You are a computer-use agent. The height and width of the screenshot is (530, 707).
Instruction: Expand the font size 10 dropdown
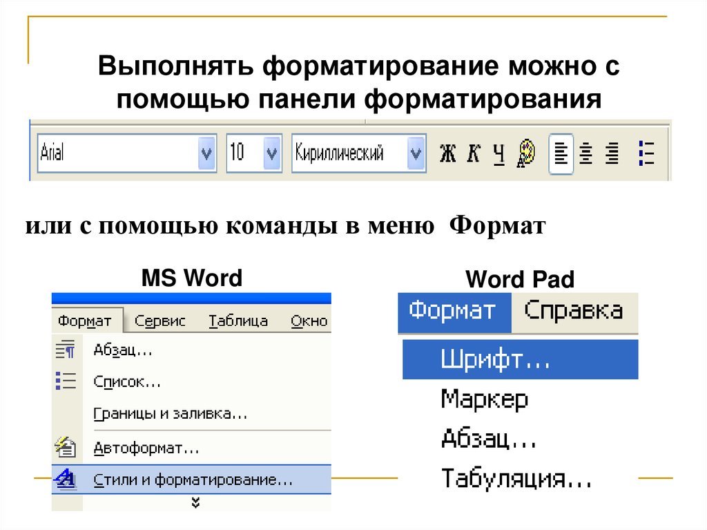(272, 153)
